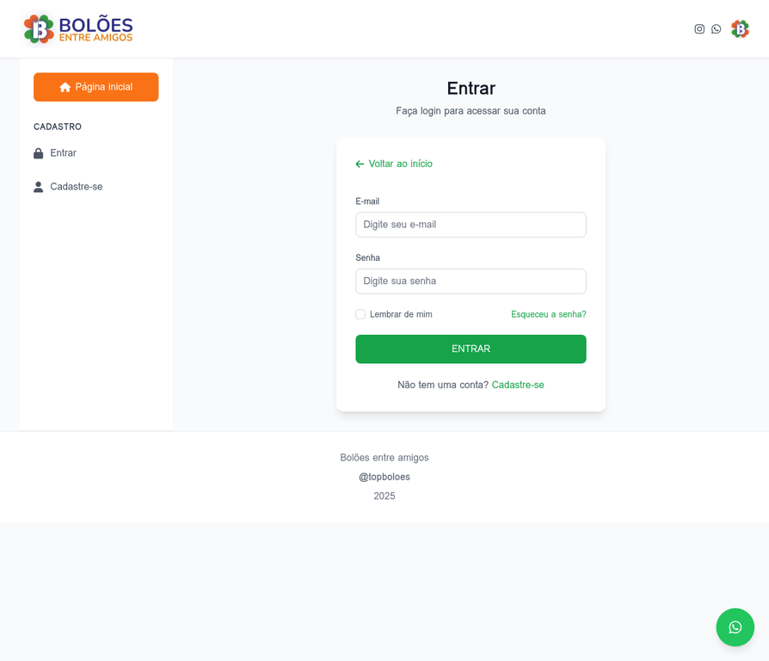Click the back arrow next to Voltar ao início
Image resolution: width=769 pixels, height=661 pixels.
pos(359,164)
